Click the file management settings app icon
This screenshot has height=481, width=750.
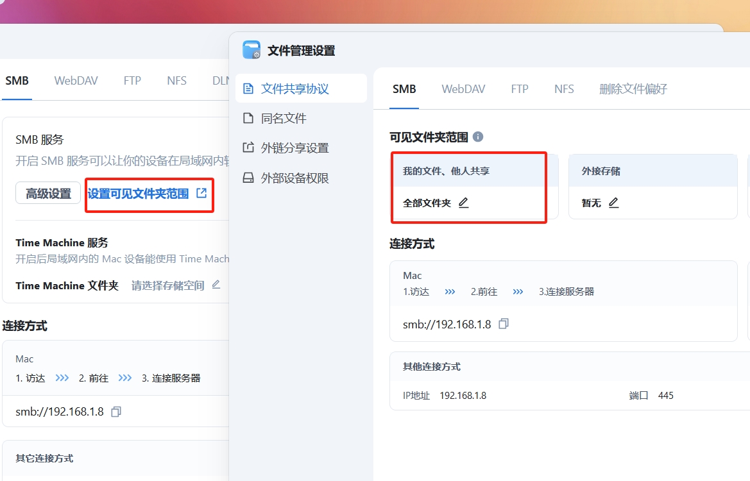[x=251, y=50]
